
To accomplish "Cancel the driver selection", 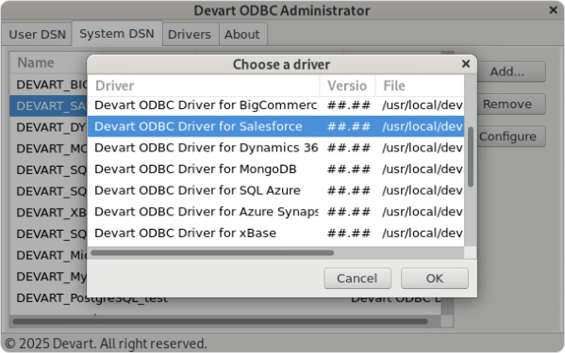I will [357, 279].
